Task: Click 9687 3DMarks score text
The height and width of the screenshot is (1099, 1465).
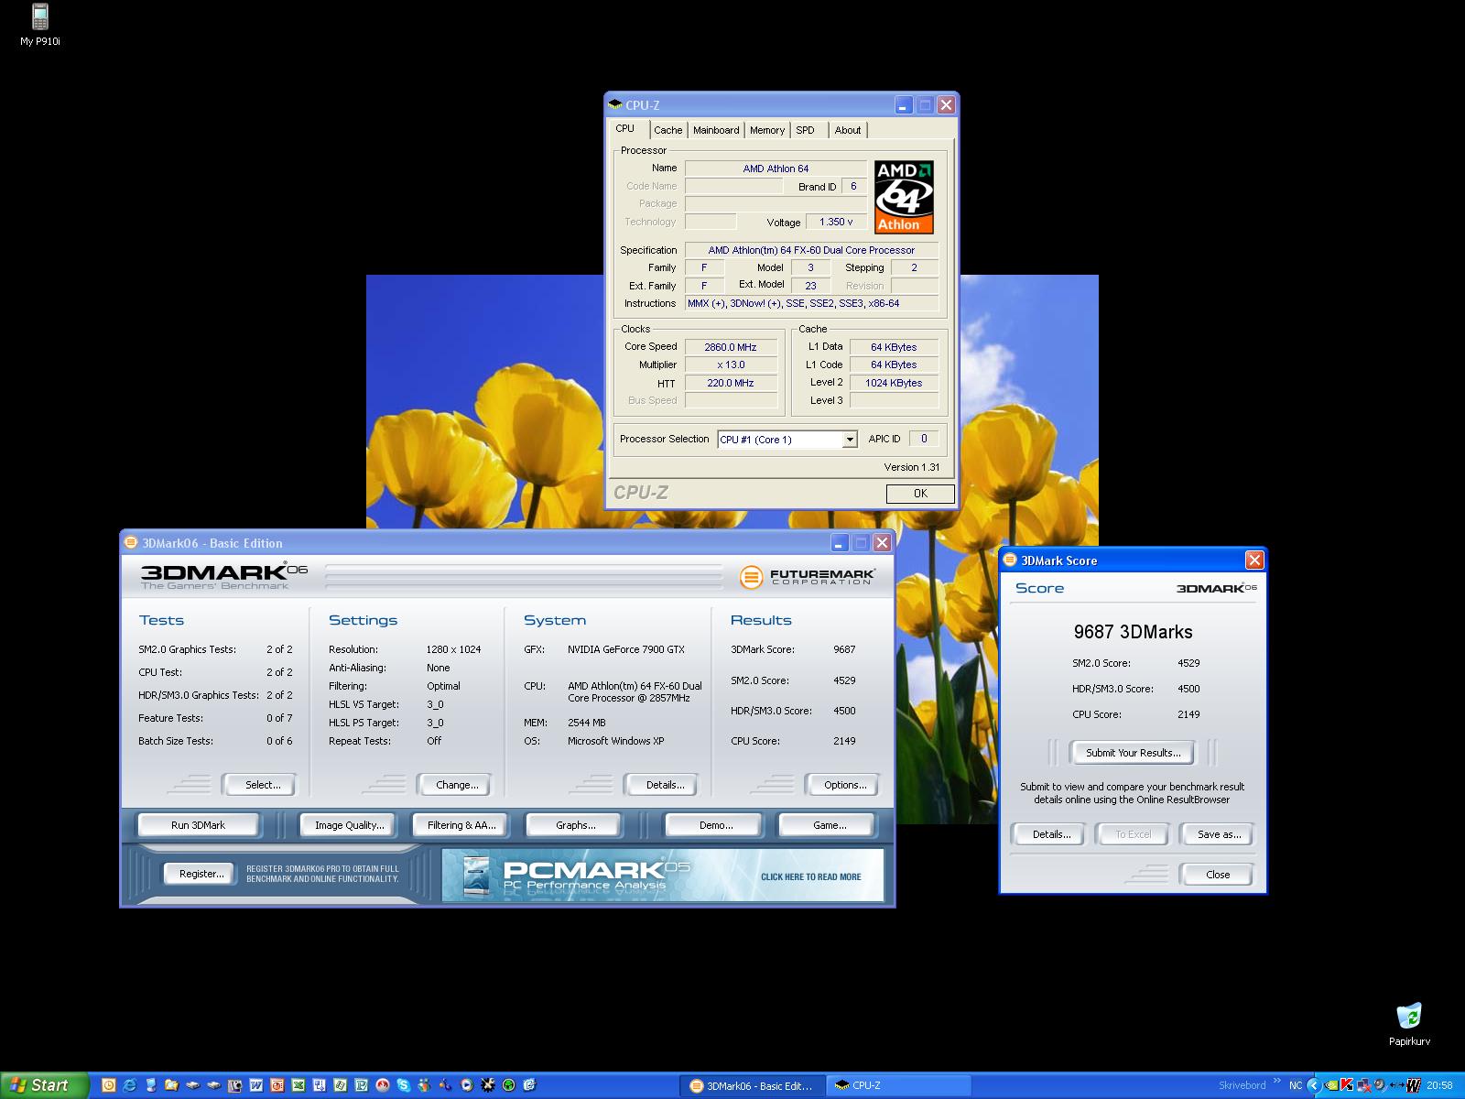Action: pyautogui.click(x=1133, y=632)
